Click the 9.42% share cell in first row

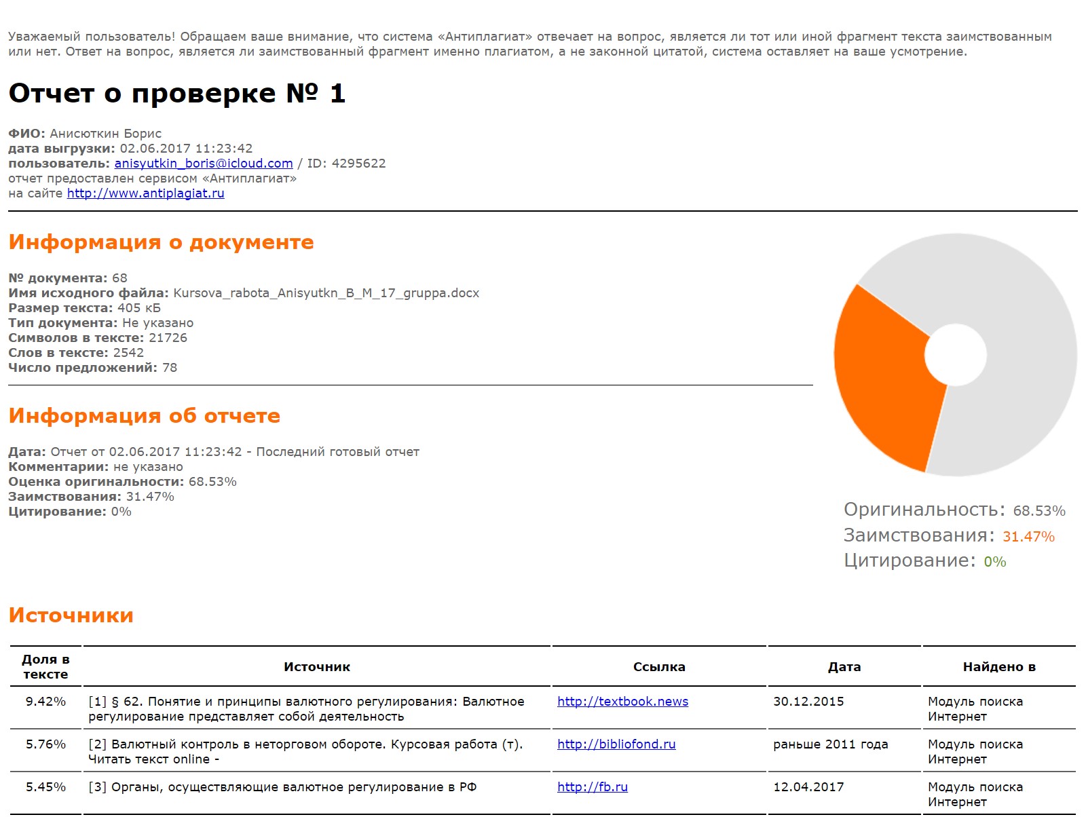(45, 702)
